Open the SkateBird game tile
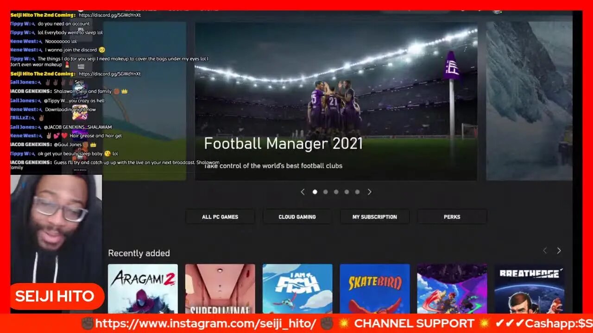This screenshot has height=333, width=593. pyautogui.click(x=375, y=289)
